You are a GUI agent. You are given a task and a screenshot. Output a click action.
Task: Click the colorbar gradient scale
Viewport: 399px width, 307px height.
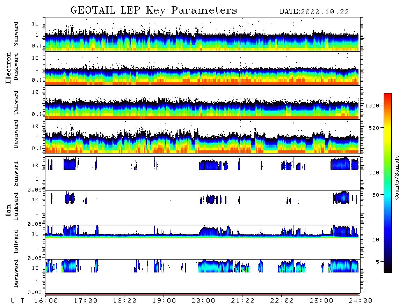[x=387, y=183]
